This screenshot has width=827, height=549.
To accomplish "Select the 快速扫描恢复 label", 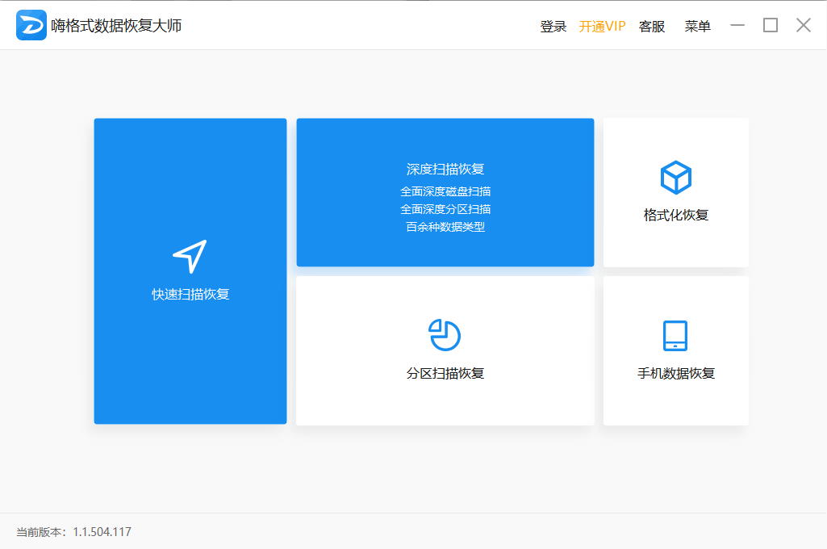I will (190, 295).
